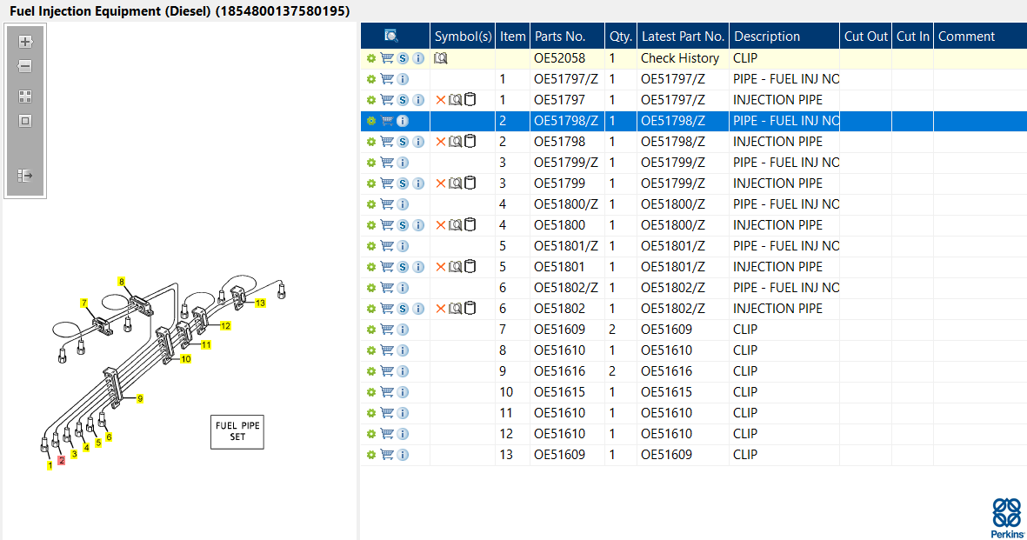Open info icon for OE51615 row
The height and width of the screenshot is (540, 1027).
coord(403,392)
